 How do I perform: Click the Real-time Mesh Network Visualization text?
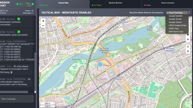(x=146, y=13)
